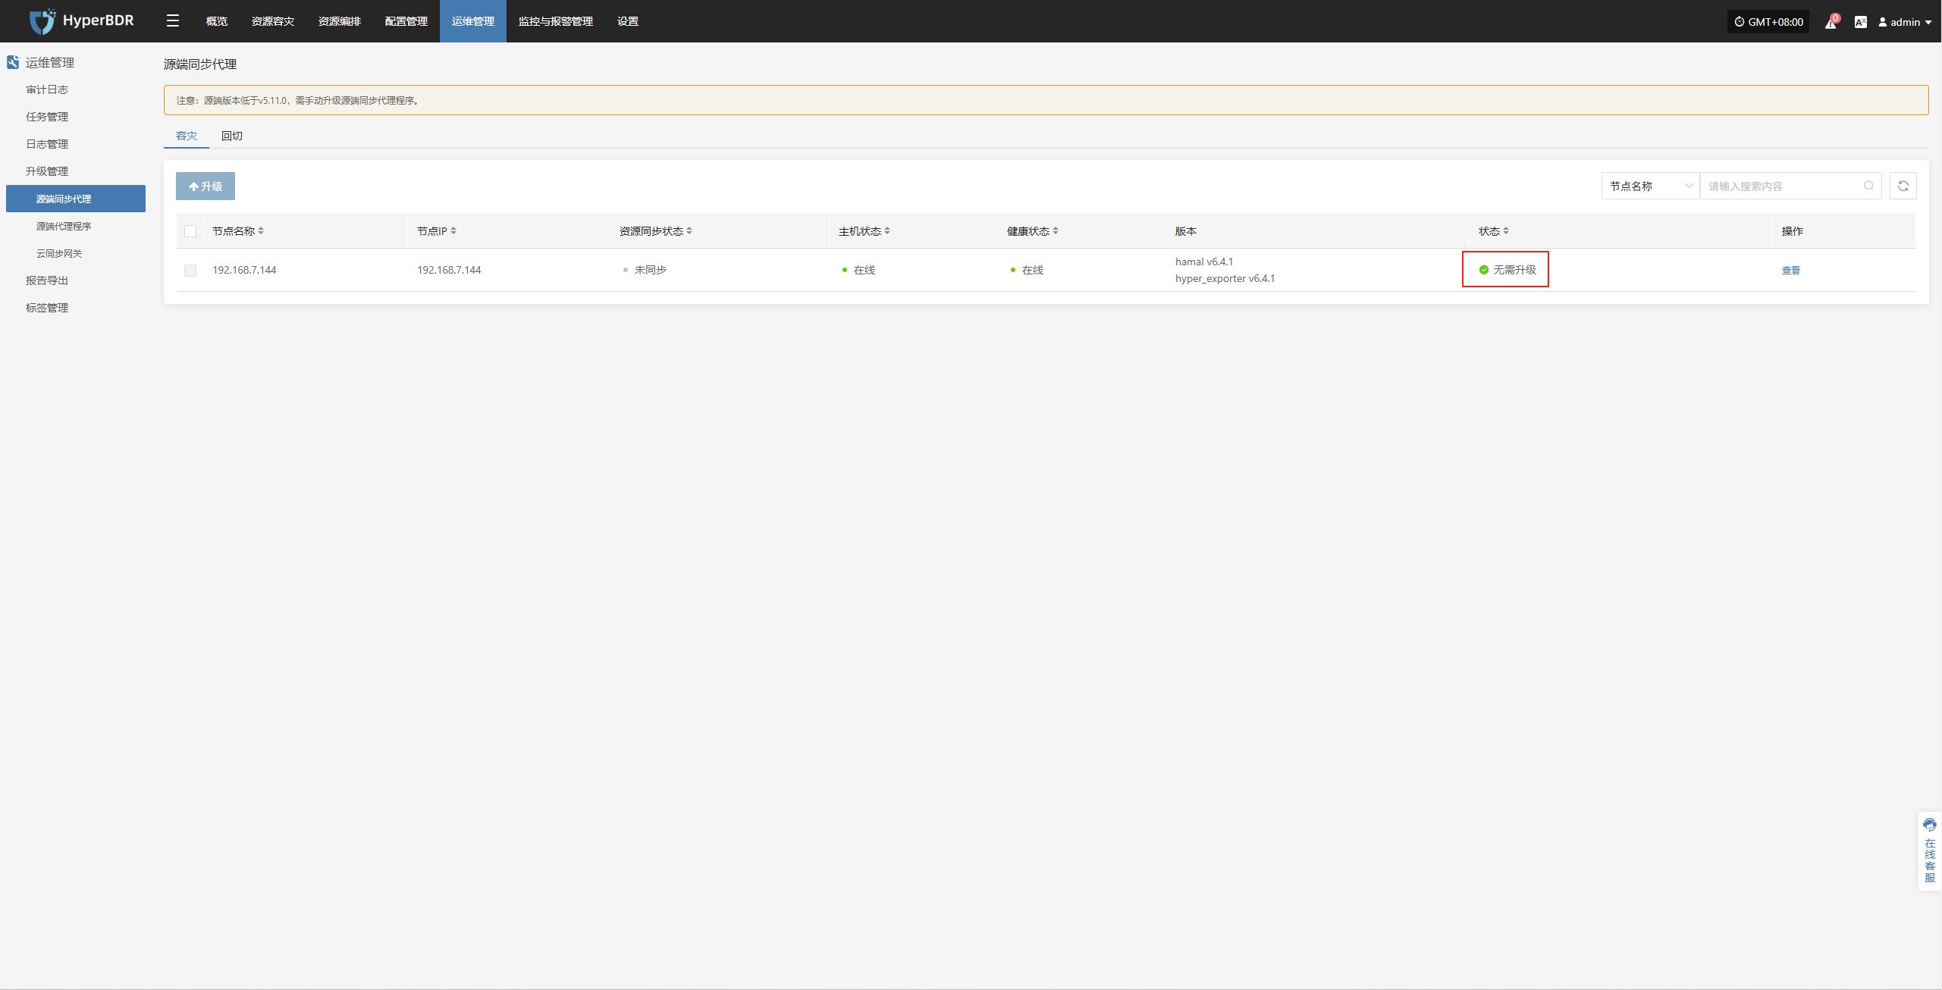Click the 运维管理 sidebar header icon

point(13,62)
